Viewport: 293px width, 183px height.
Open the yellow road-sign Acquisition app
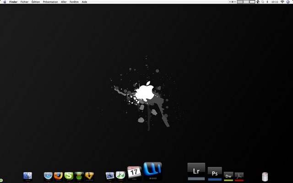89,176
